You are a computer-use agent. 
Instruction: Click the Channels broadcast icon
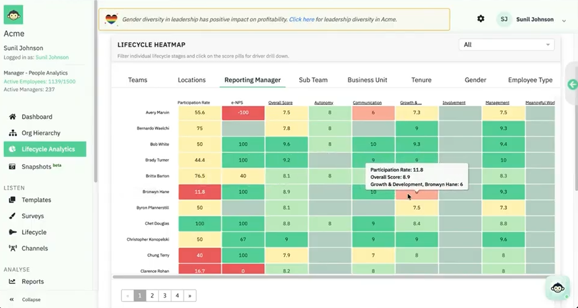click(13, 248)
